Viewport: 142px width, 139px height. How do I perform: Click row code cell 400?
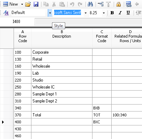(x=23, y=122)
